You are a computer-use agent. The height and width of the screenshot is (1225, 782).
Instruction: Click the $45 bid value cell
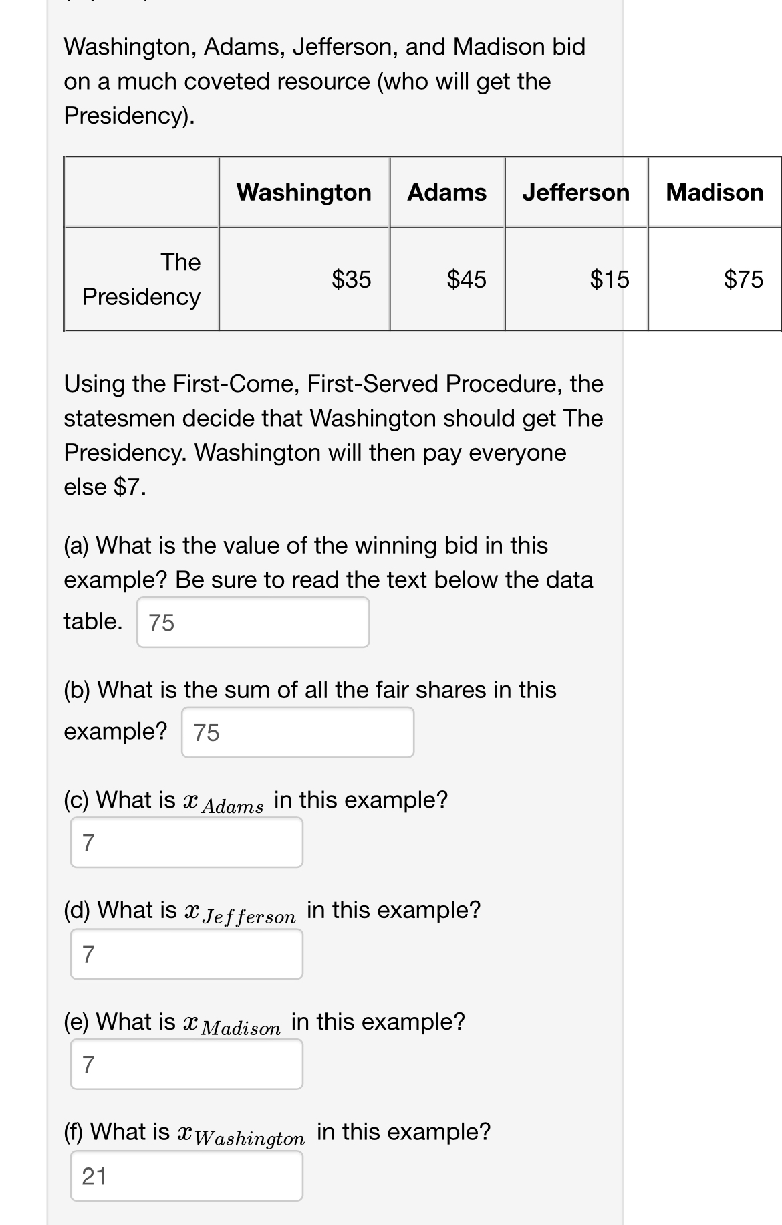[x=467, y=280]
